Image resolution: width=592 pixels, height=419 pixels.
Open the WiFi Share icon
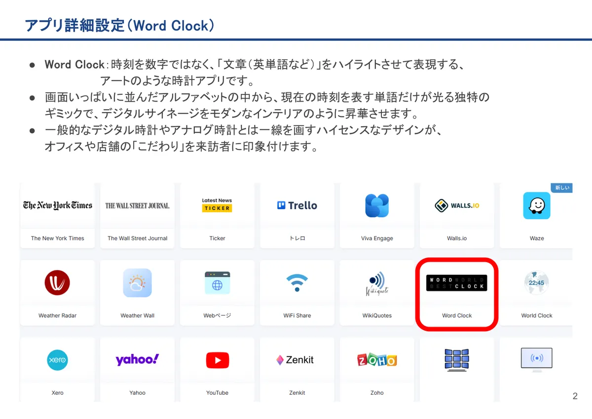click(x=297, y=283)
